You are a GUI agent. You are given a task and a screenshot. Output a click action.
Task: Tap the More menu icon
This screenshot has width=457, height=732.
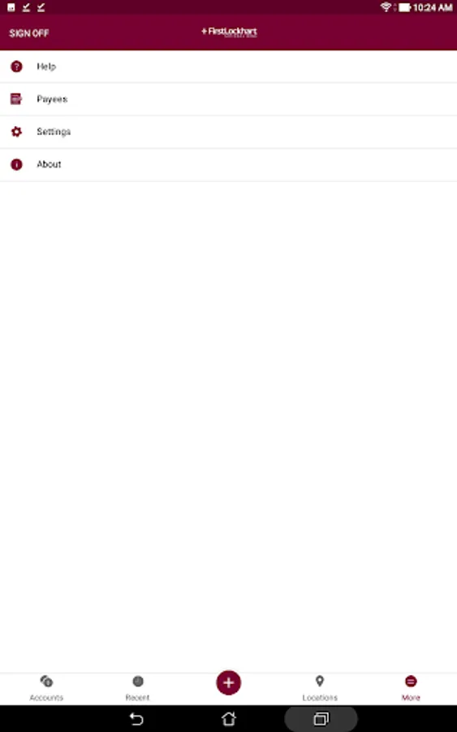click(411, 681)
